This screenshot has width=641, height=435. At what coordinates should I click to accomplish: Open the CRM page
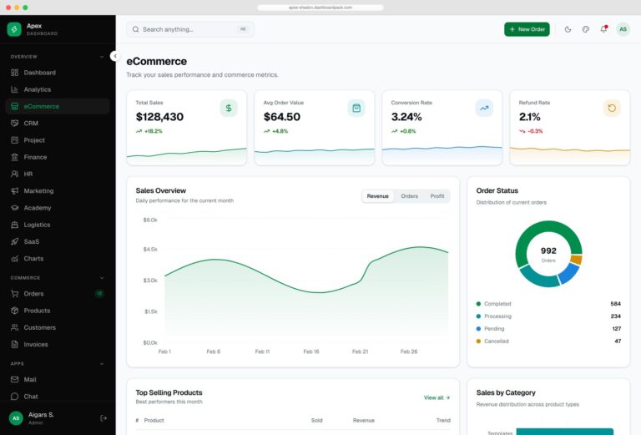point(58,123)
